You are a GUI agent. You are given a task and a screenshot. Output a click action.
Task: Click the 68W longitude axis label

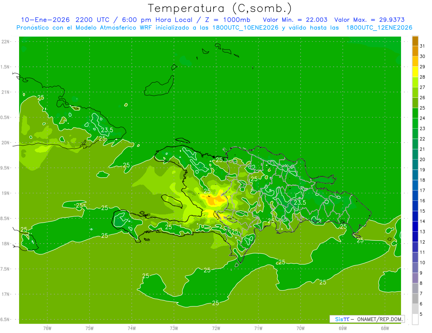(384, 328)
